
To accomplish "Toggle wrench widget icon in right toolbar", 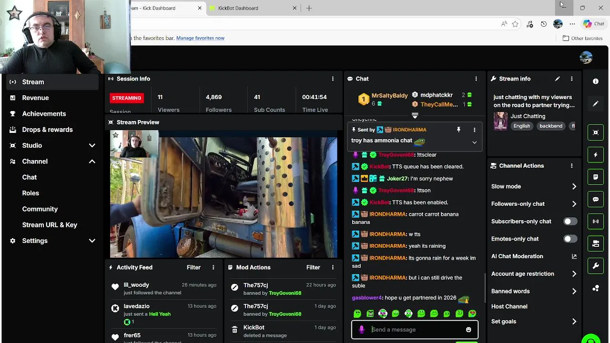I will click(x=595, y=266).
